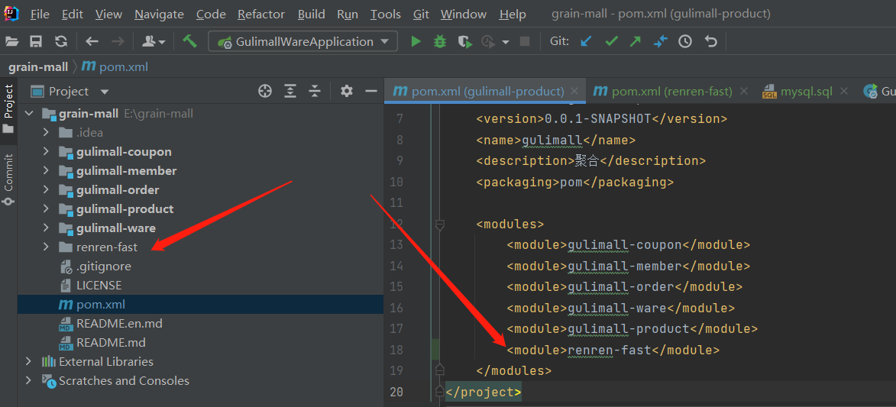
Task: Open the View menu
Action: pyautogui.click(x=108, y=15)
